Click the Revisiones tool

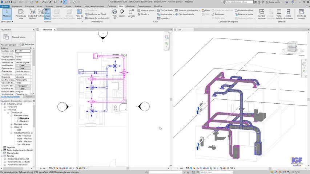click(218, 14)
